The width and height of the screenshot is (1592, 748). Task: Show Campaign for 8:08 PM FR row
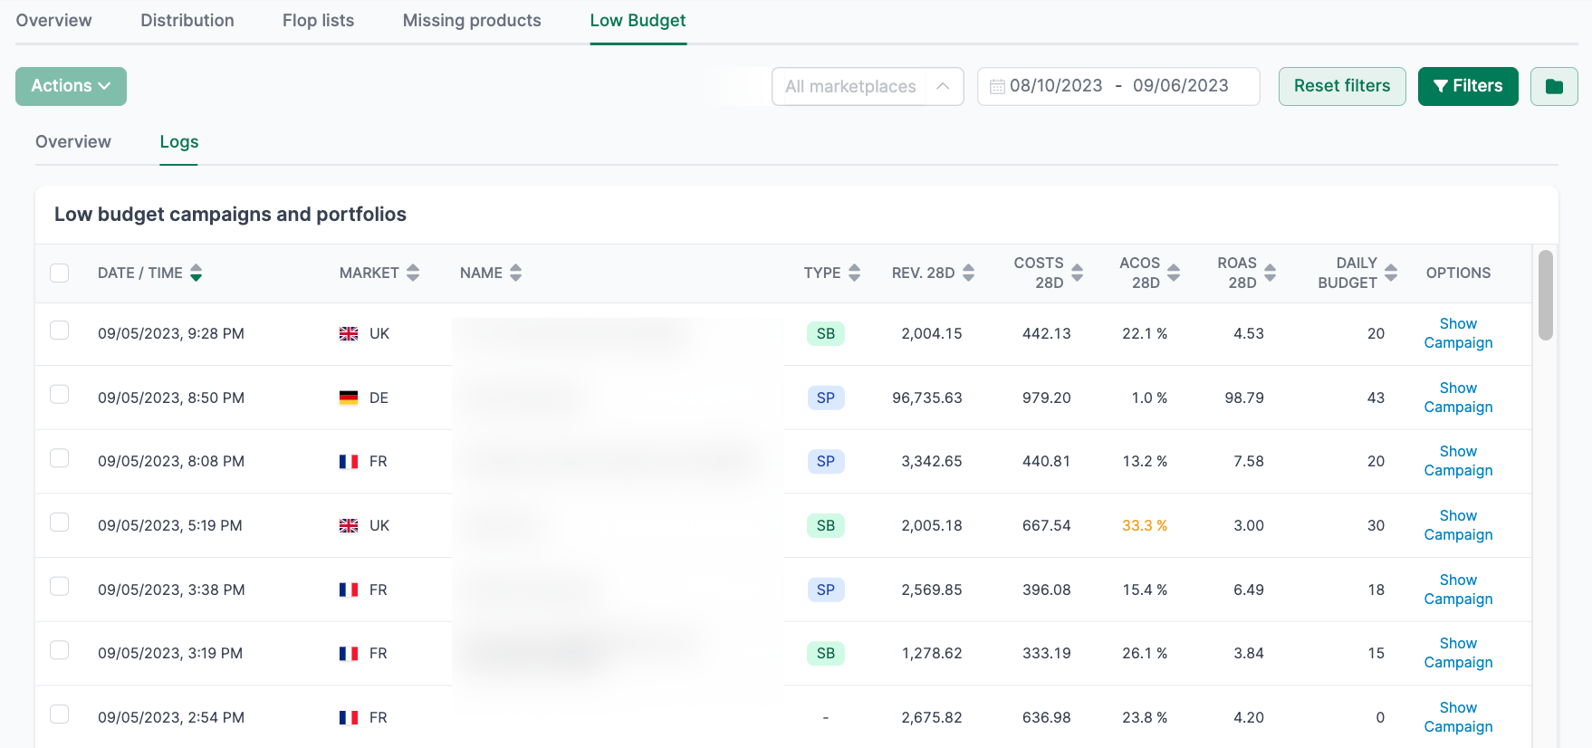tap(1458, 461)
